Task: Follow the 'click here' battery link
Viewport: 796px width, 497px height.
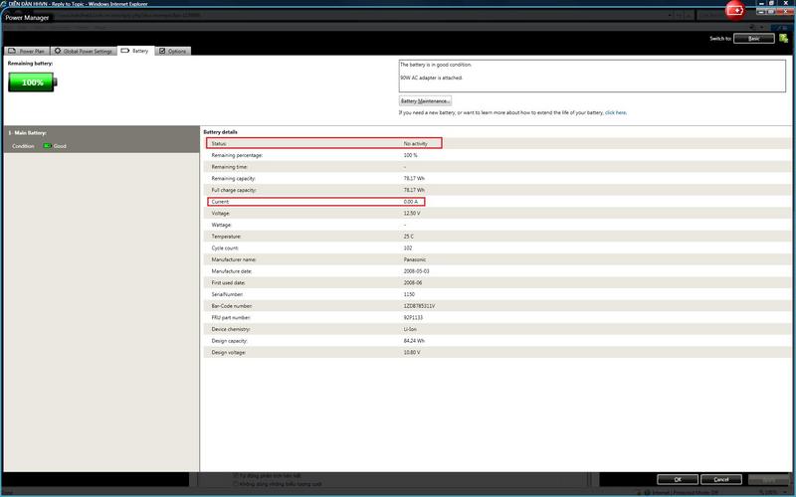Action: click(x=615, y=112)
